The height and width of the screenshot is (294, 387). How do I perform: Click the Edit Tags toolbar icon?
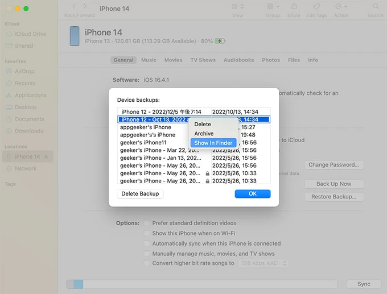pyautogui.click(x=317, y=6)
